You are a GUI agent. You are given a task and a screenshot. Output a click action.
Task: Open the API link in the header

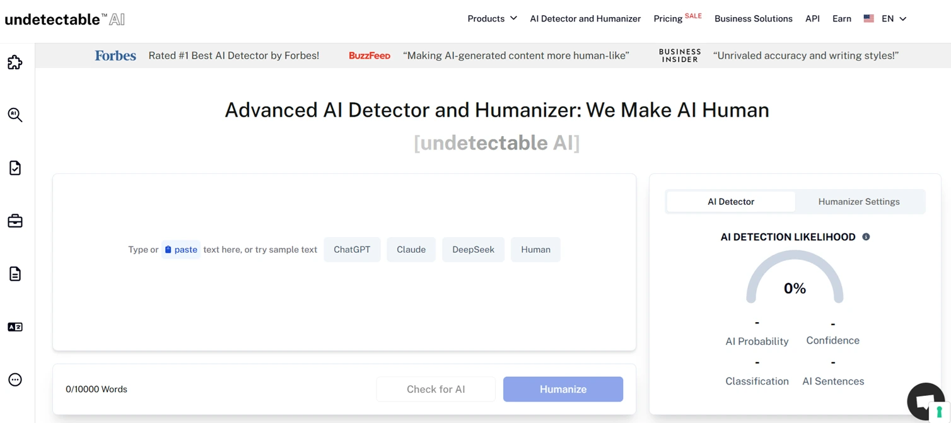[x=812, y=18]
